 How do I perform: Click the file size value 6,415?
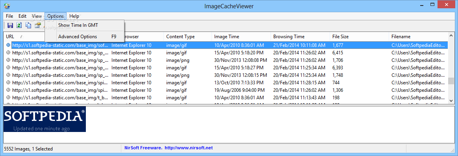(x=337, y=52)
